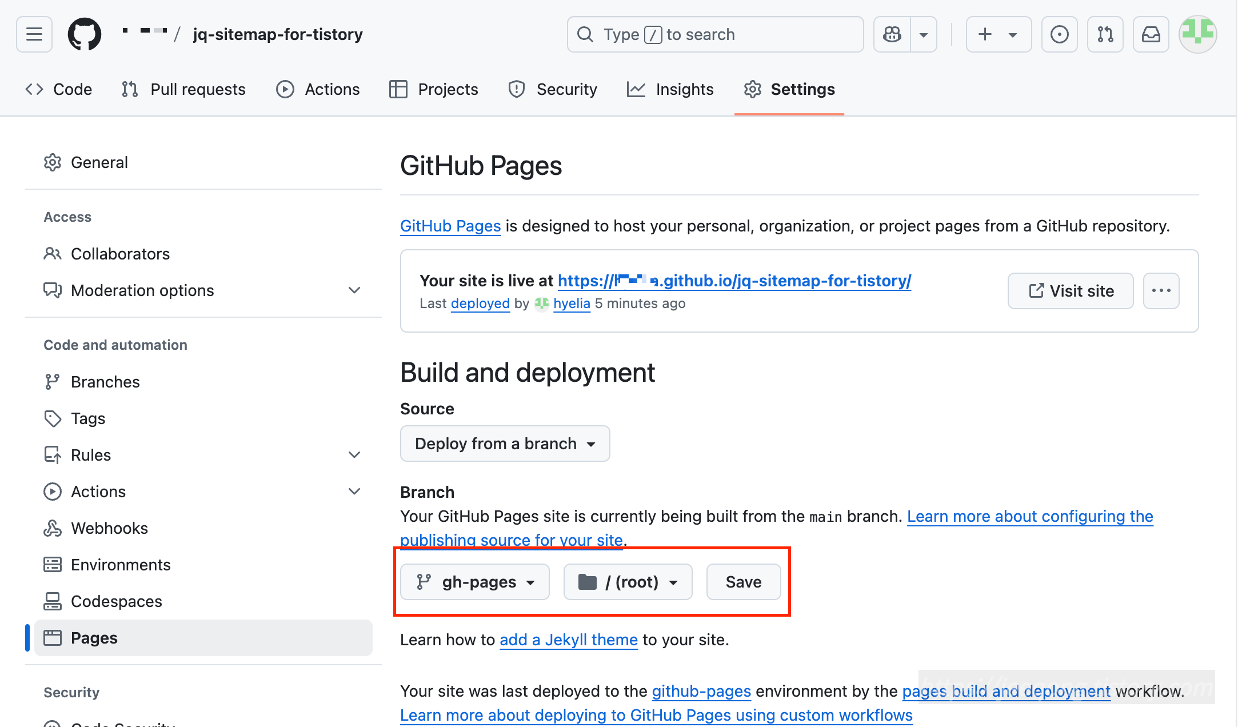Open the Copilot chat icon
The height and width of the screenshot is (727, 1238).
pyautogui.click(x=892, y=34)
